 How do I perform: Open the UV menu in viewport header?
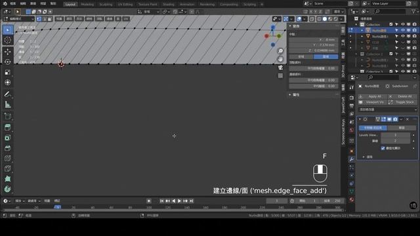(126, 19)
